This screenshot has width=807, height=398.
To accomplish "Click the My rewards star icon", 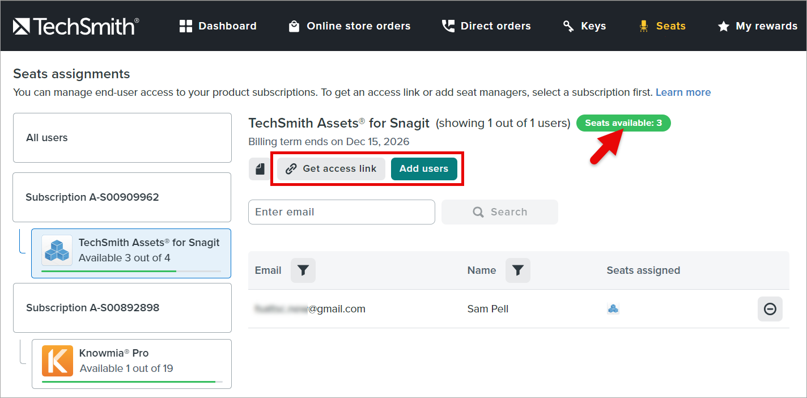I will (x=723, y=26).
